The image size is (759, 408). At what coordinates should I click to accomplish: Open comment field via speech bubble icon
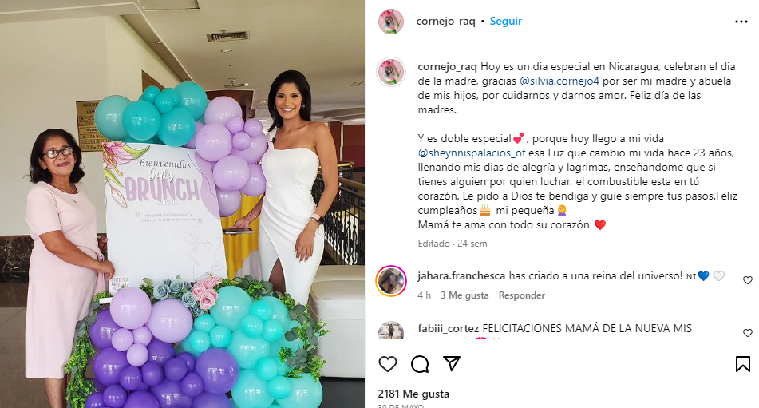point(420,364)
